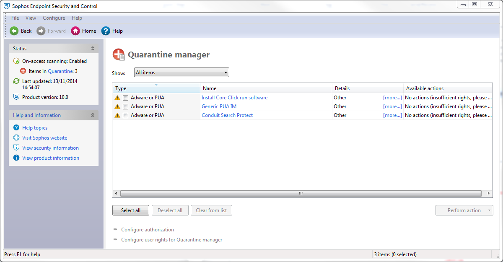503x262 pixels.
Task: Open the Help menu in menu bar
Action: point(77,18)
